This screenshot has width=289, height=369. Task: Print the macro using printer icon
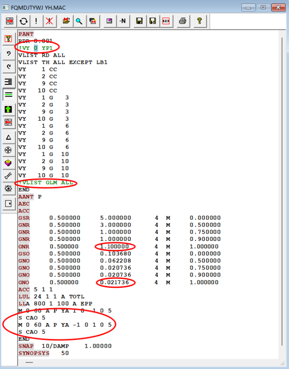coord(183,21)
